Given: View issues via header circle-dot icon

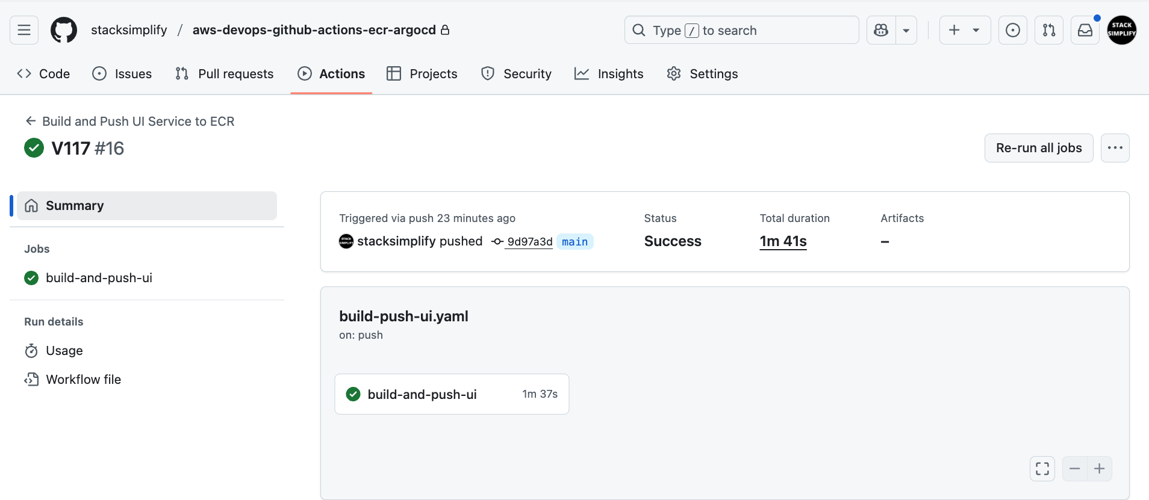Looking at the screenshot, I should pyautogui.click(x=1013, y=30).
